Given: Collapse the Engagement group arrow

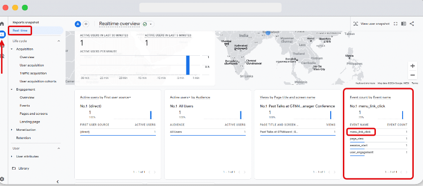Looking at the screenshot, I should coord(12,89).
